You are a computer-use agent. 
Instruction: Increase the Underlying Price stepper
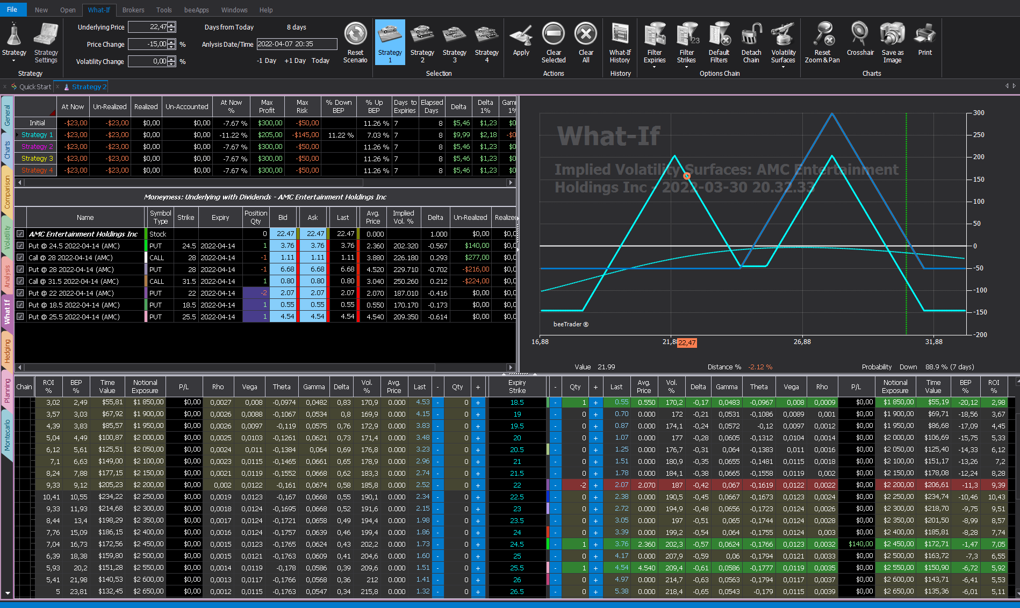point(171,25)
